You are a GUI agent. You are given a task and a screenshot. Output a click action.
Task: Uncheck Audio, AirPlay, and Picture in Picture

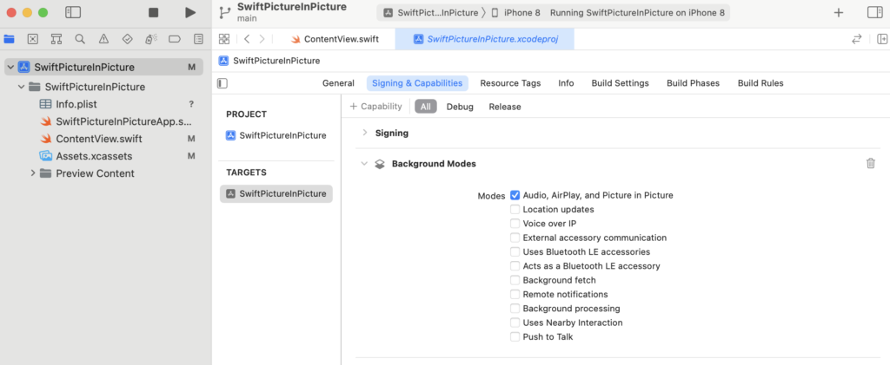(515, 195)
